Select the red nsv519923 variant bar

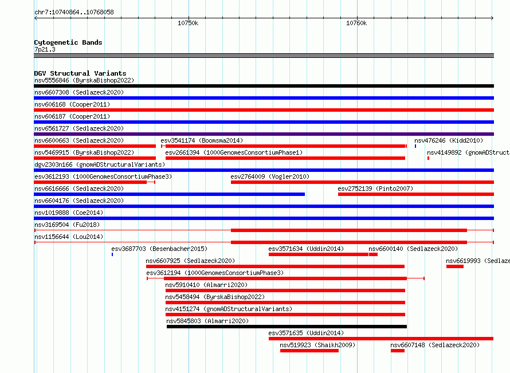tap(309, 351)
